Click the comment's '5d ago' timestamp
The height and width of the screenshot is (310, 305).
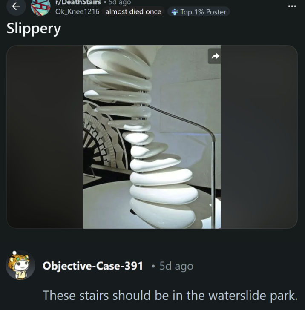176,266
